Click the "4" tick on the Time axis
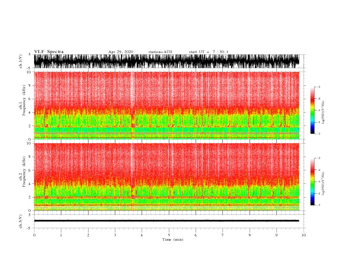This screenshot has height=264, width=342. click(142, 235)
